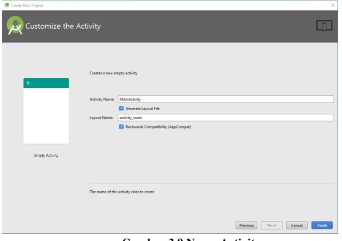This screenshot has width=342, height=241.
Task: Close the Create New Project dialog
Action: pyautogui.click(x=333, y=5)
